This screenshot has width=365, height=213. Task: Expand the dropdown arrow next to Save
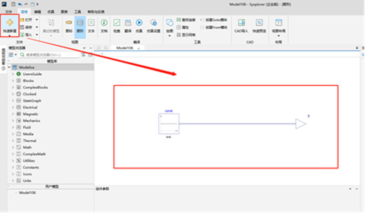coord(37,27)
